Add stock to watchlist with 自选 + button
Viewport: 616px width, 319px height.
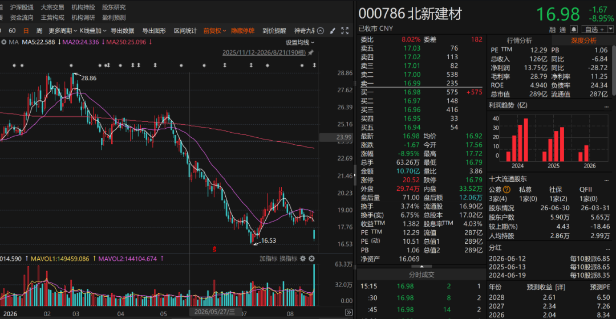tap(594, 30)
